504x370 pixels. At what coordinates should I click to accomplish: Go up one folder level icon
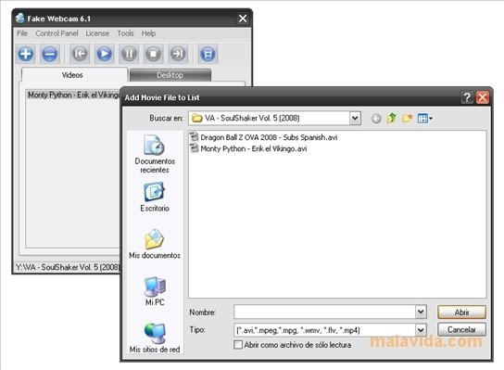pos(391,119)
